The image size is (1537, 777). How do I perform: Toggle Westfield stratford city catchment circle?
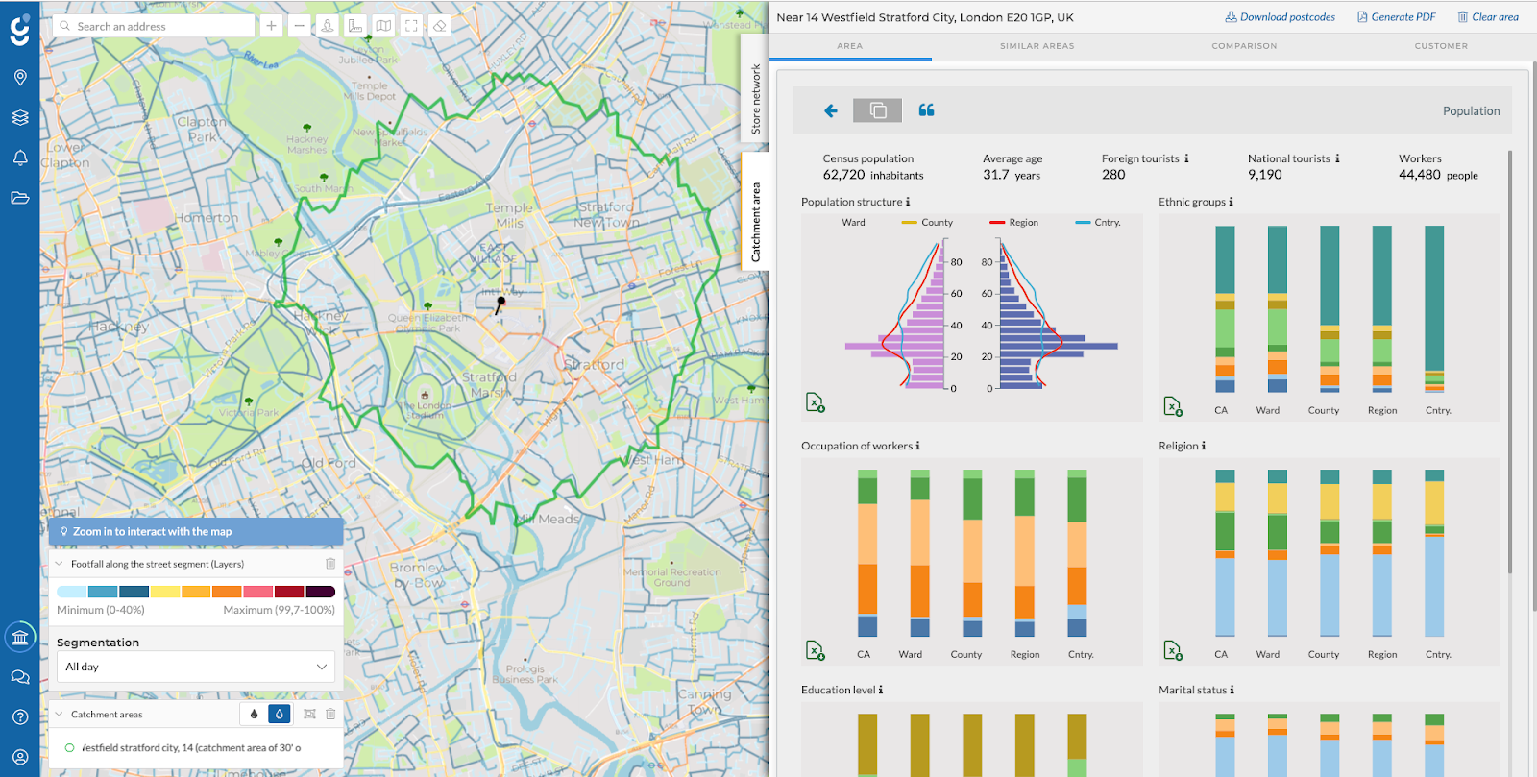pyautogui.click(x=70, y=747)
